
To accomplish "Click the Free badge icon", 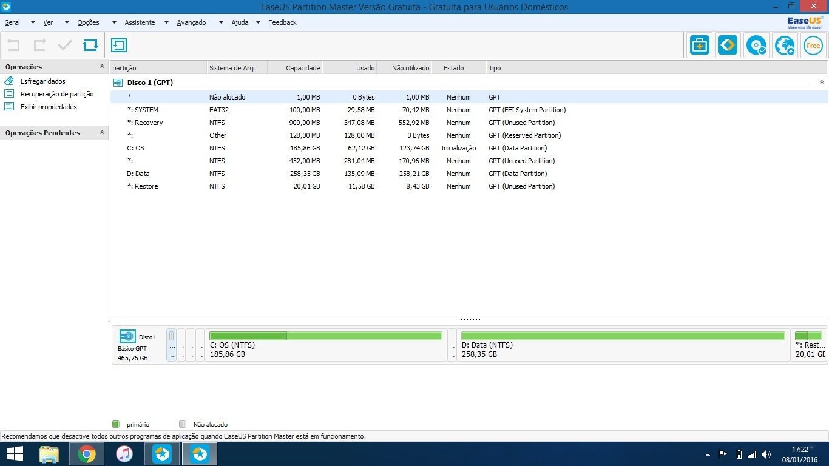I will (x=813, y=46).
